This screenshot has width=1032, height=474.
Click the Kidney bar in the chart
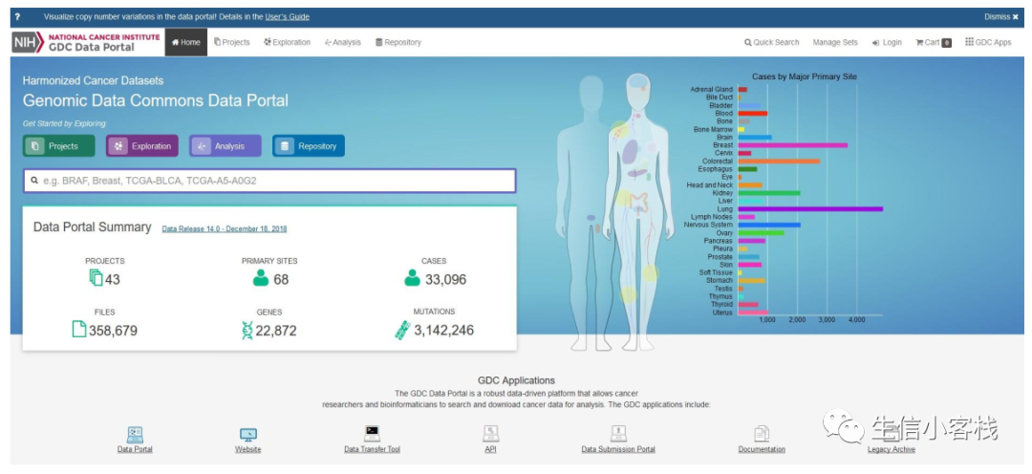(769, 193)
